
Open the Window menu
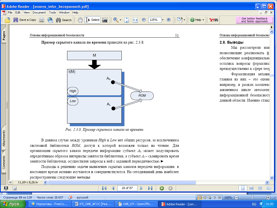(64, 12)
